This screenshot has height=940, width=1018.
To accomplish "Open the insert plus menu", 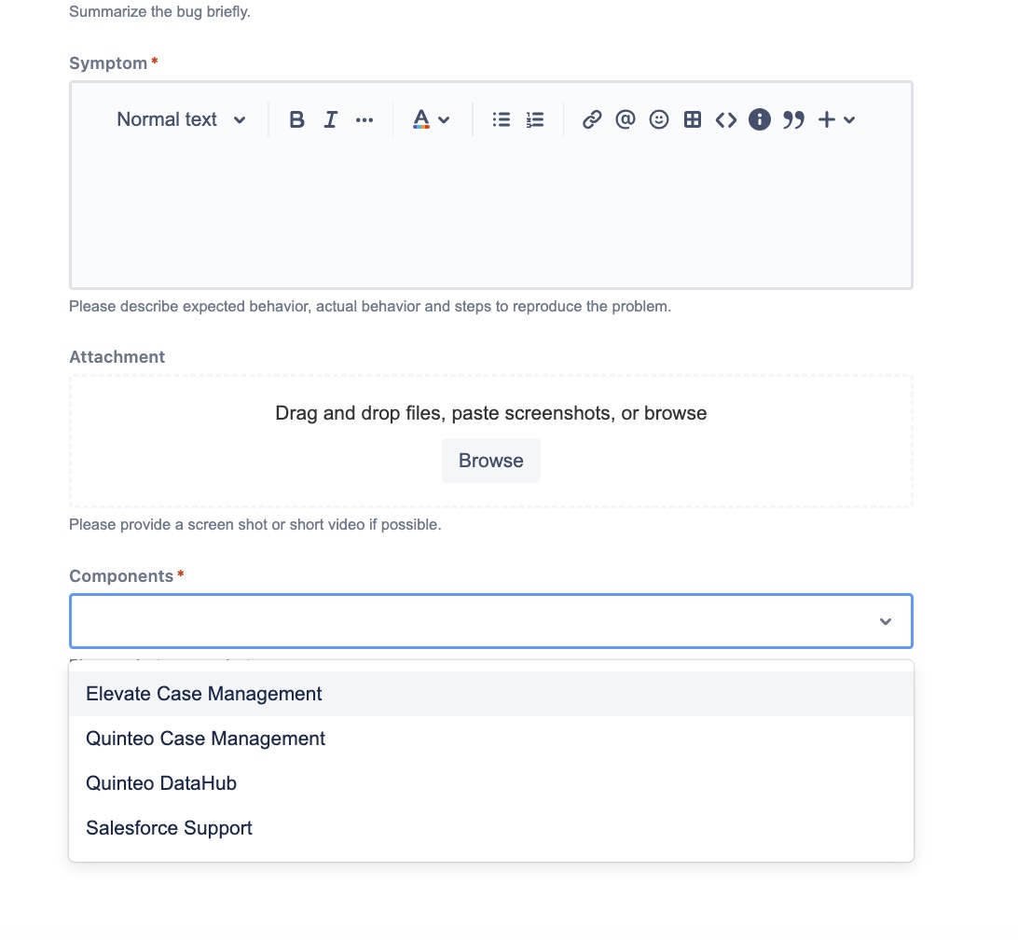I will pyautogui.click(x=837, y=119).
